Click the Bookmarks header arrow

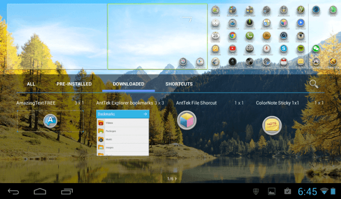[145, 114]
